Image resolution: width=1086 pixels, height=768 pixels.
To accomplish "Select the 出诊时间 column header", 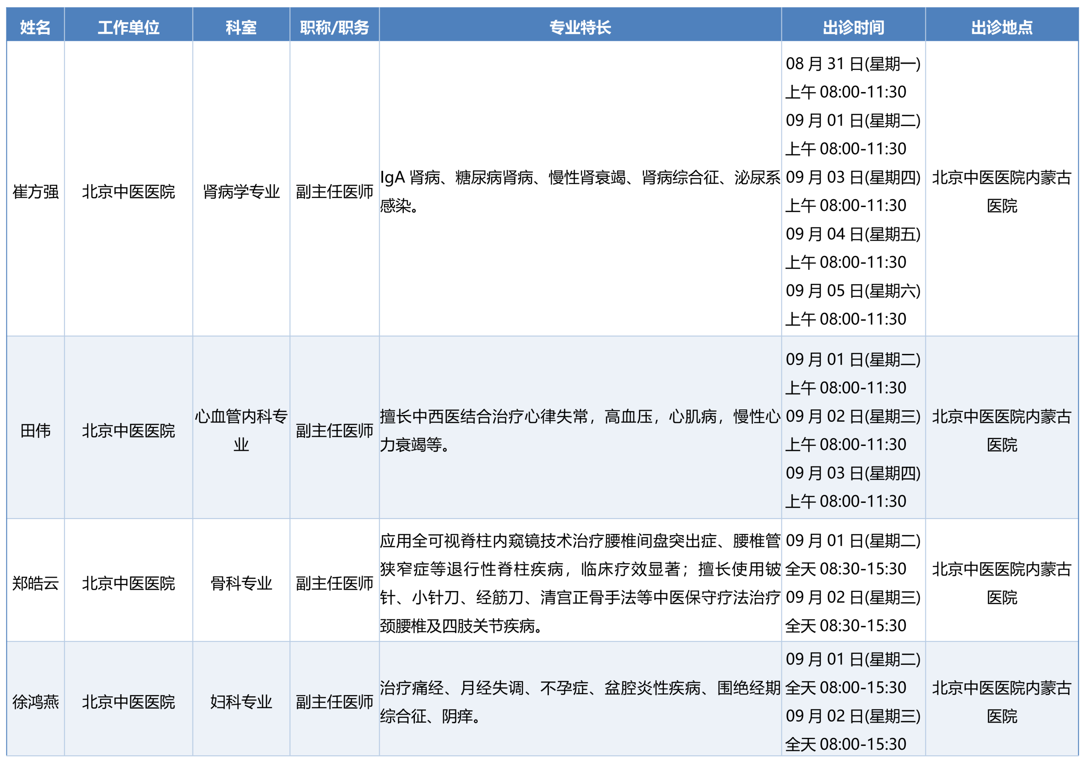I will (854, 28).
